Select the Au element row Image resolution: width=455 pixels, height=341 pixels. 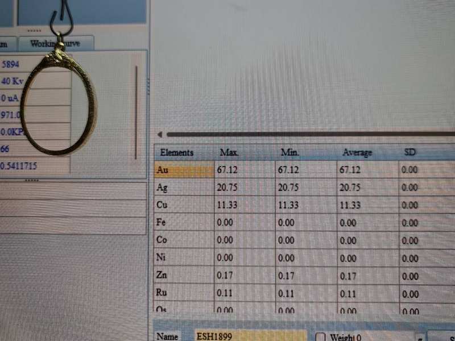[x=183, y=170]
